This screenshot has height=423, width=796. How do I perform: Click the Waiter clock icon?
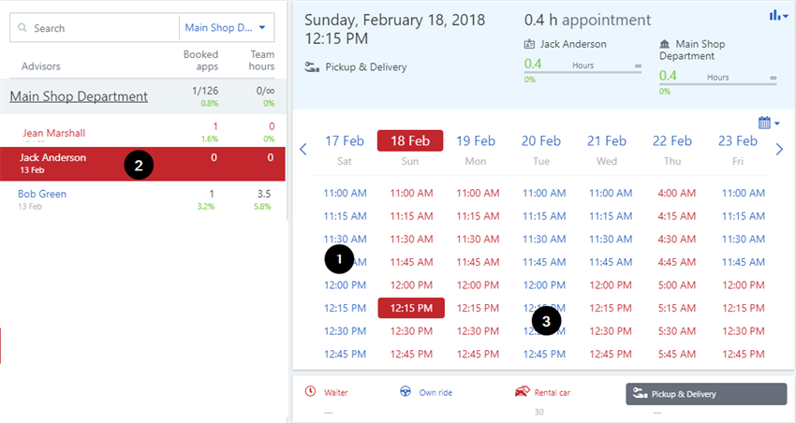(310, 392)
